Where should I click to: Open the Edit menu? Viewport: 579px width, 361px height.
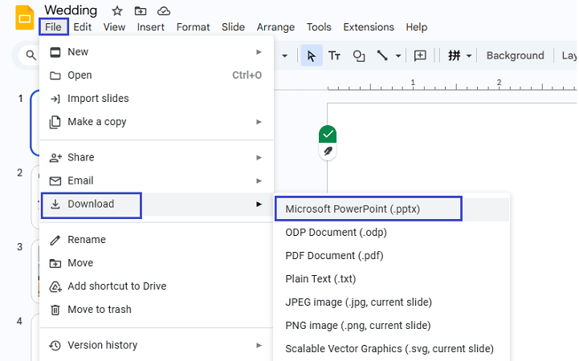[83, 27]
